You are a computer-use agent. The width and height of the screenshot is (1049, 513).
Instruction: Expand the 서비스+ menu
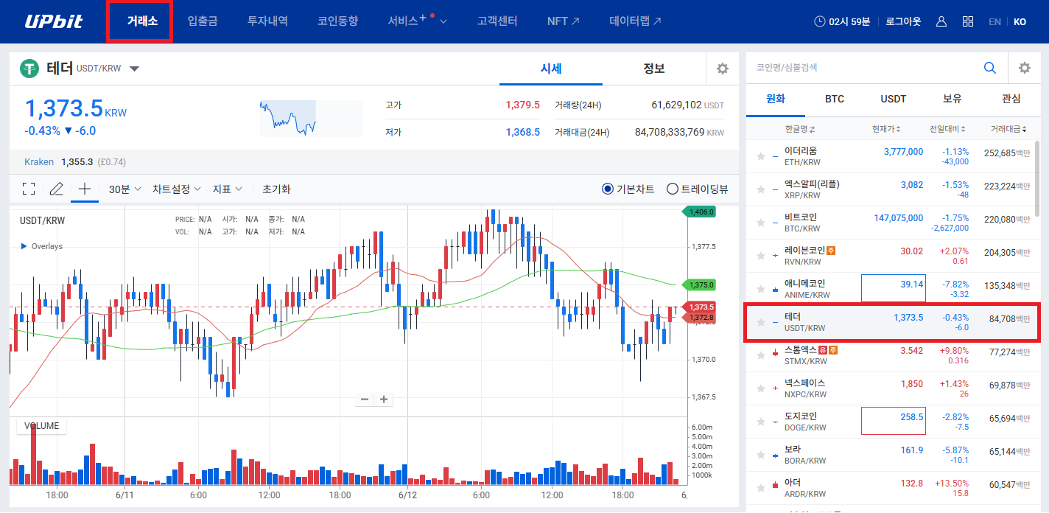[x=418, y=21]
